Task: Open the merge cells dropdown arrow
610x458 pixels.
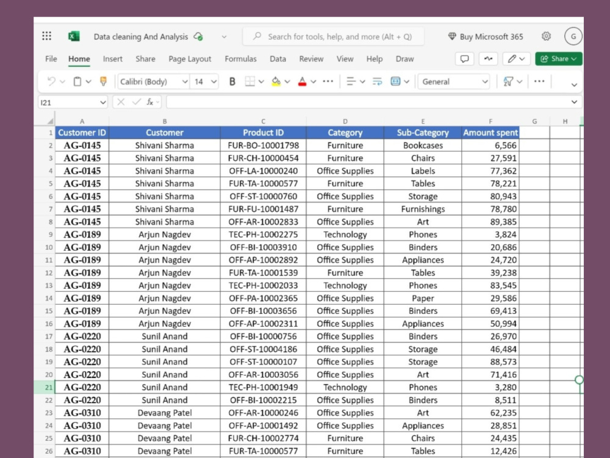Action: pos(406,81)
